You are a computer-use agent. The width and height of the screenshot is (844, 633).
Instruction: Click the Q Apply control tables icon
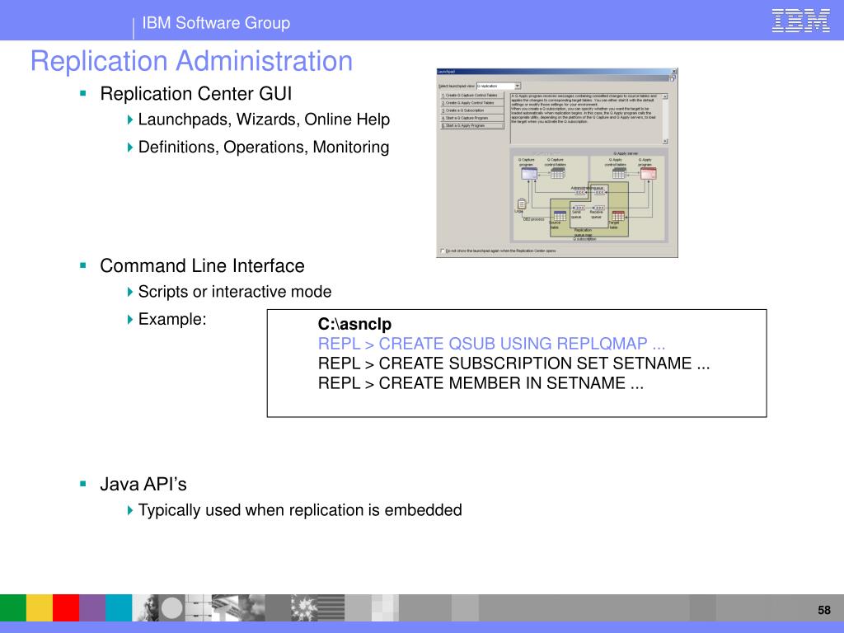pyautogui.click(x=619, y=173)
